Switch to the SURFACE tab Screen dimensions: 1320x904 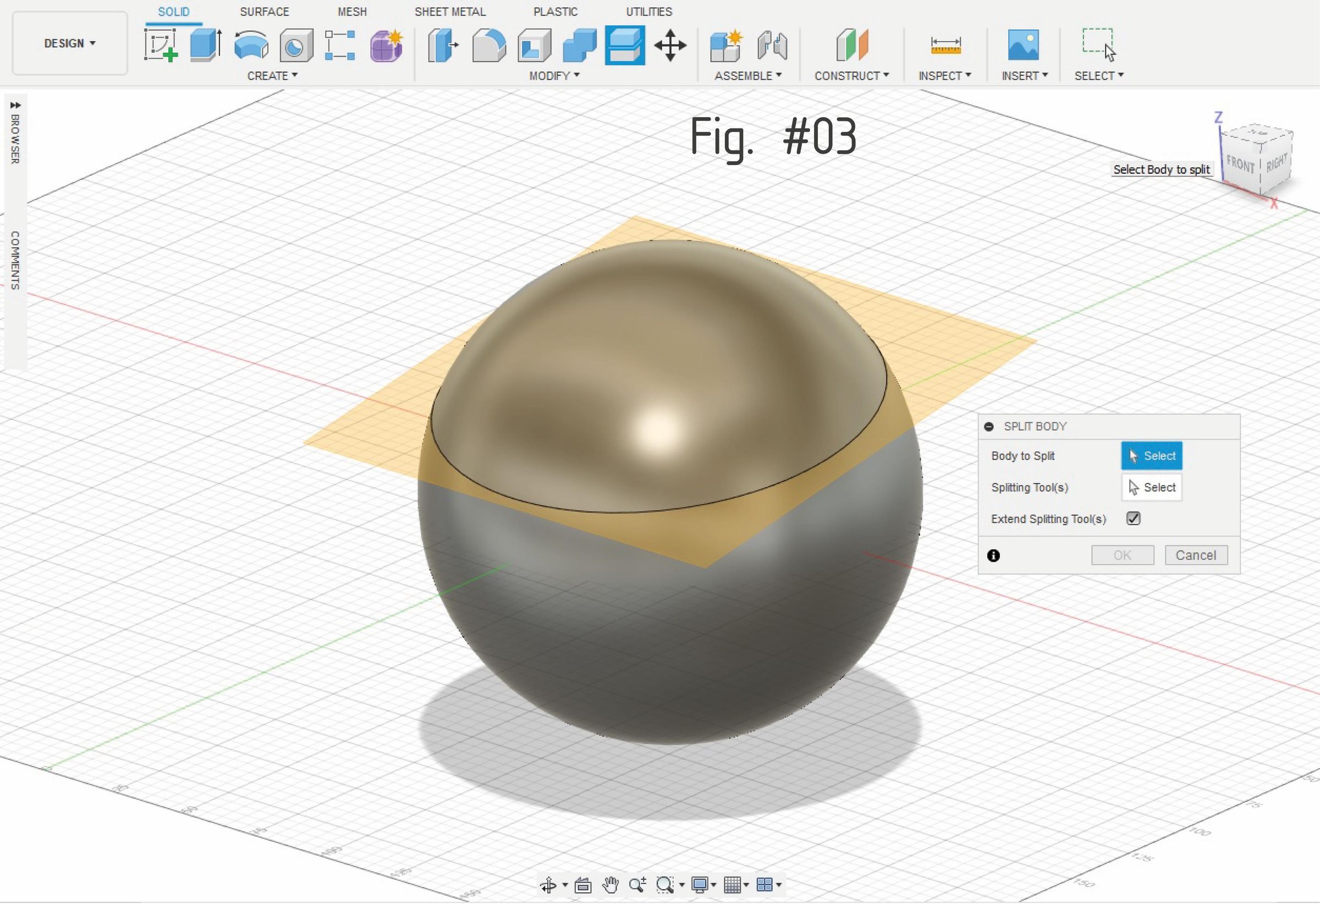[x=264, y=12]
